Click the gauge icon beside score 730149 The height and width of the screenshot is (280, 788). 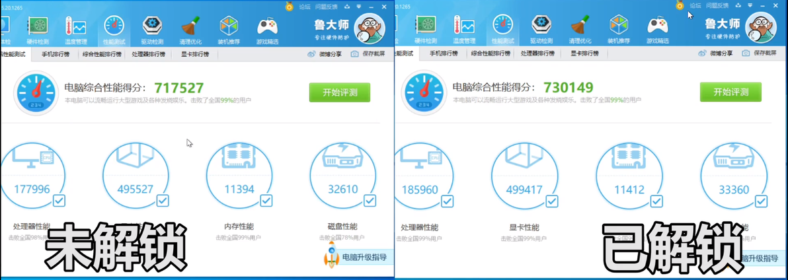(424, 93)
